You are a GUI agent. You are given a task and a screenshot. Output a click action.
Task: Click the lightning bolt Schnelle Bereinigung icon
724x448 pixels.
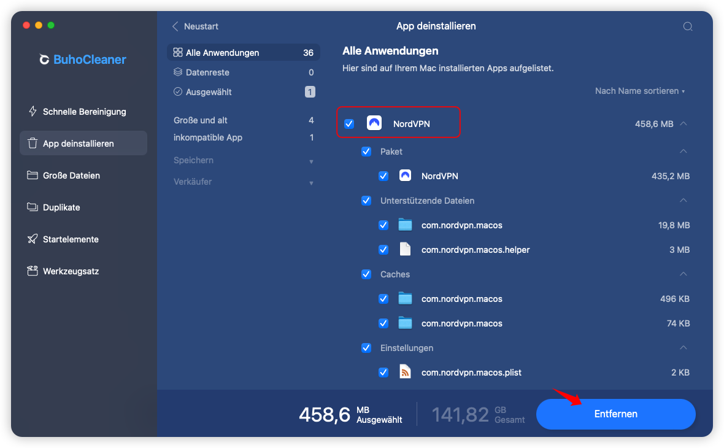(33, 111)
